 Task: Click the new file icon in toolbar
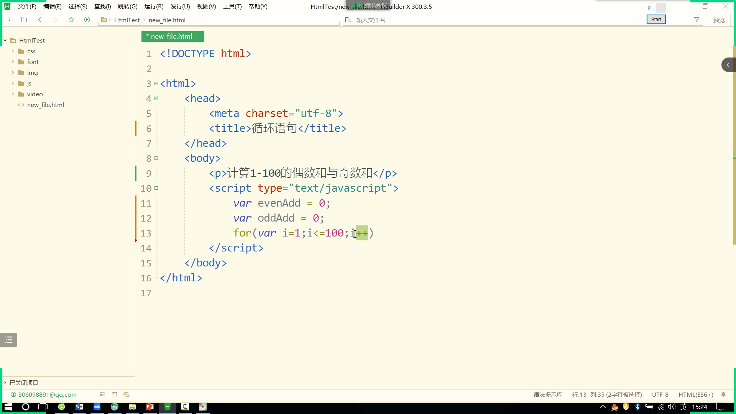(x=8, y=20)
